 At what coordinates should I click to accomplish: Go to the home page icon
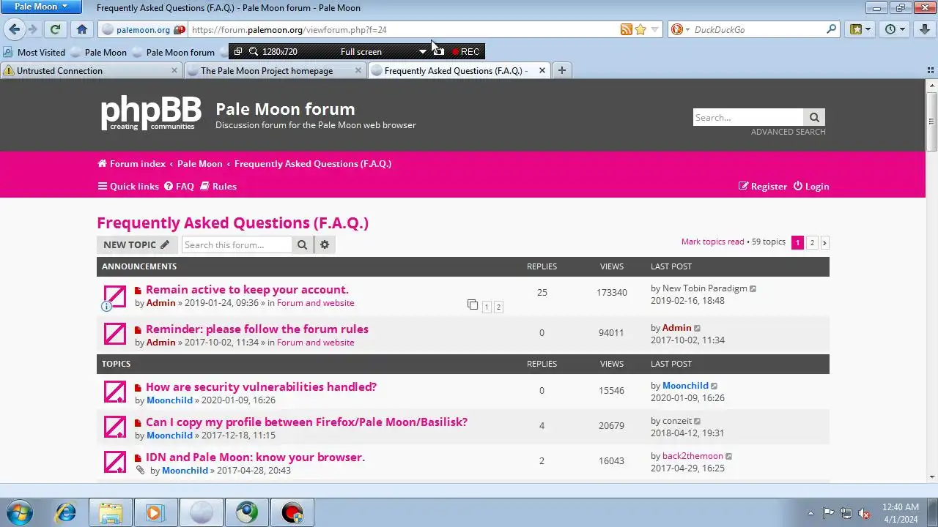(x=82, y=29)
